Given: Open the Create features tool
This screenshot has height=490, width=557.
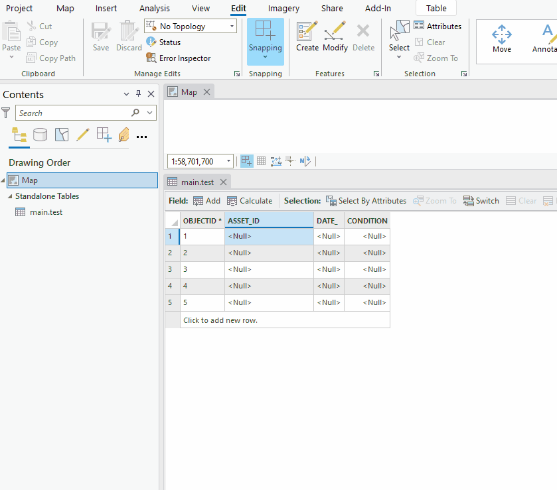Looking at the screenshot, I should pos(307,37).
